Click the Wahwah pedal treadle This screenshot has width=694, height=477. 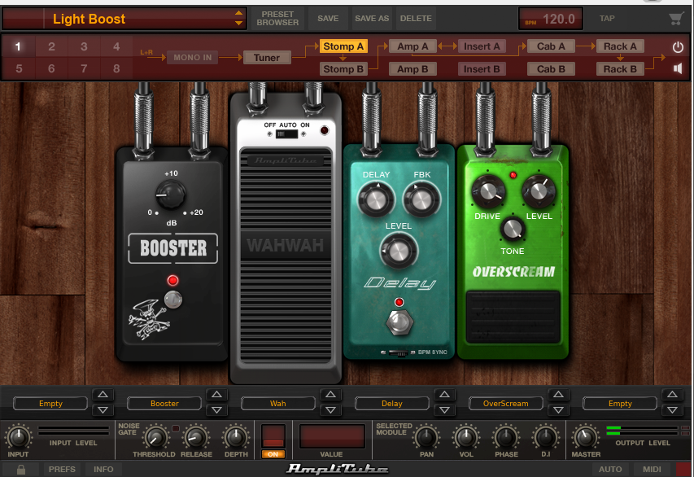click(x=286, y=256)
